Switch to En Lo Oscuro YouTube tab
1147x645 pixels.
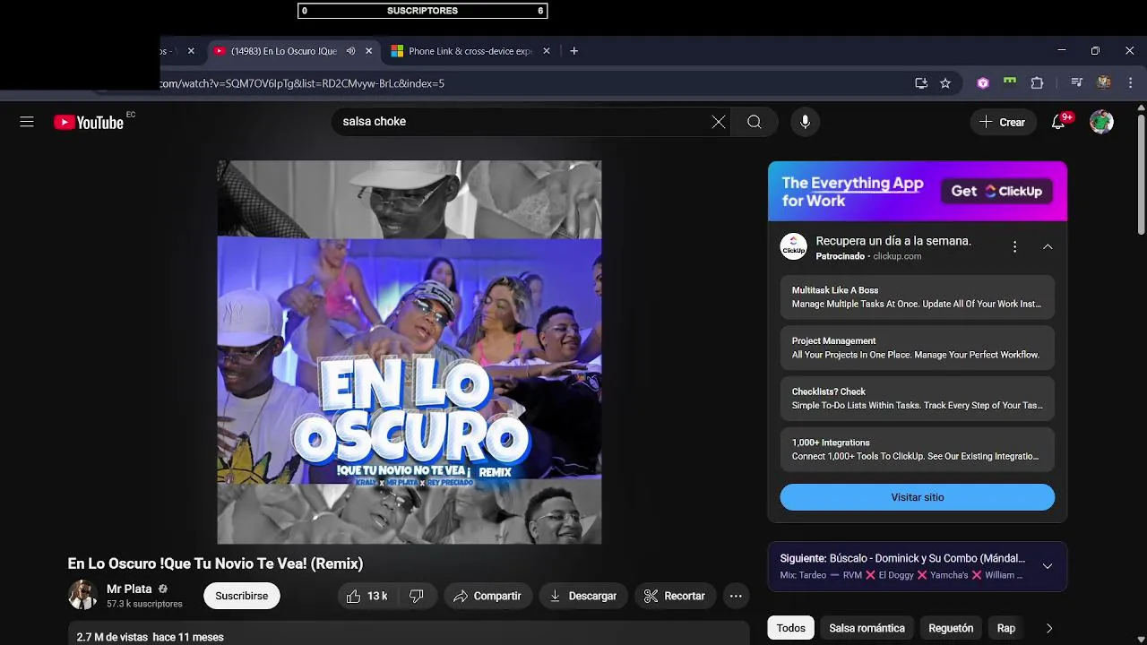click(284, 51)
